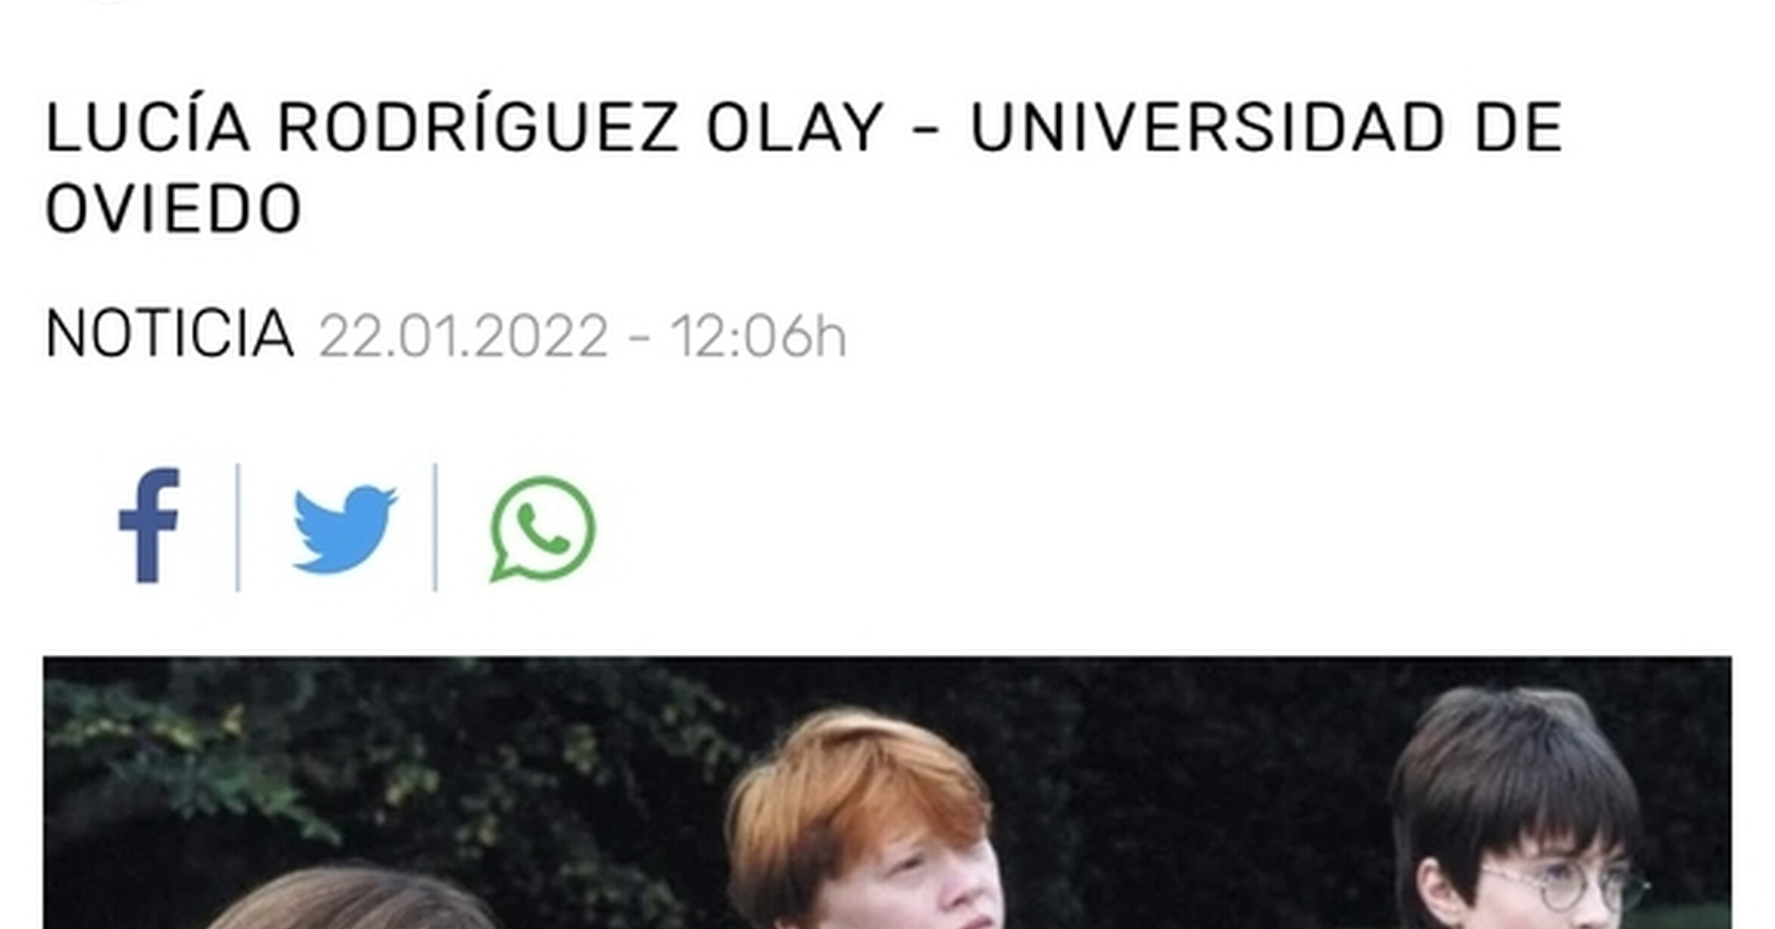Share the article via WhatsApp

(542, 529)
